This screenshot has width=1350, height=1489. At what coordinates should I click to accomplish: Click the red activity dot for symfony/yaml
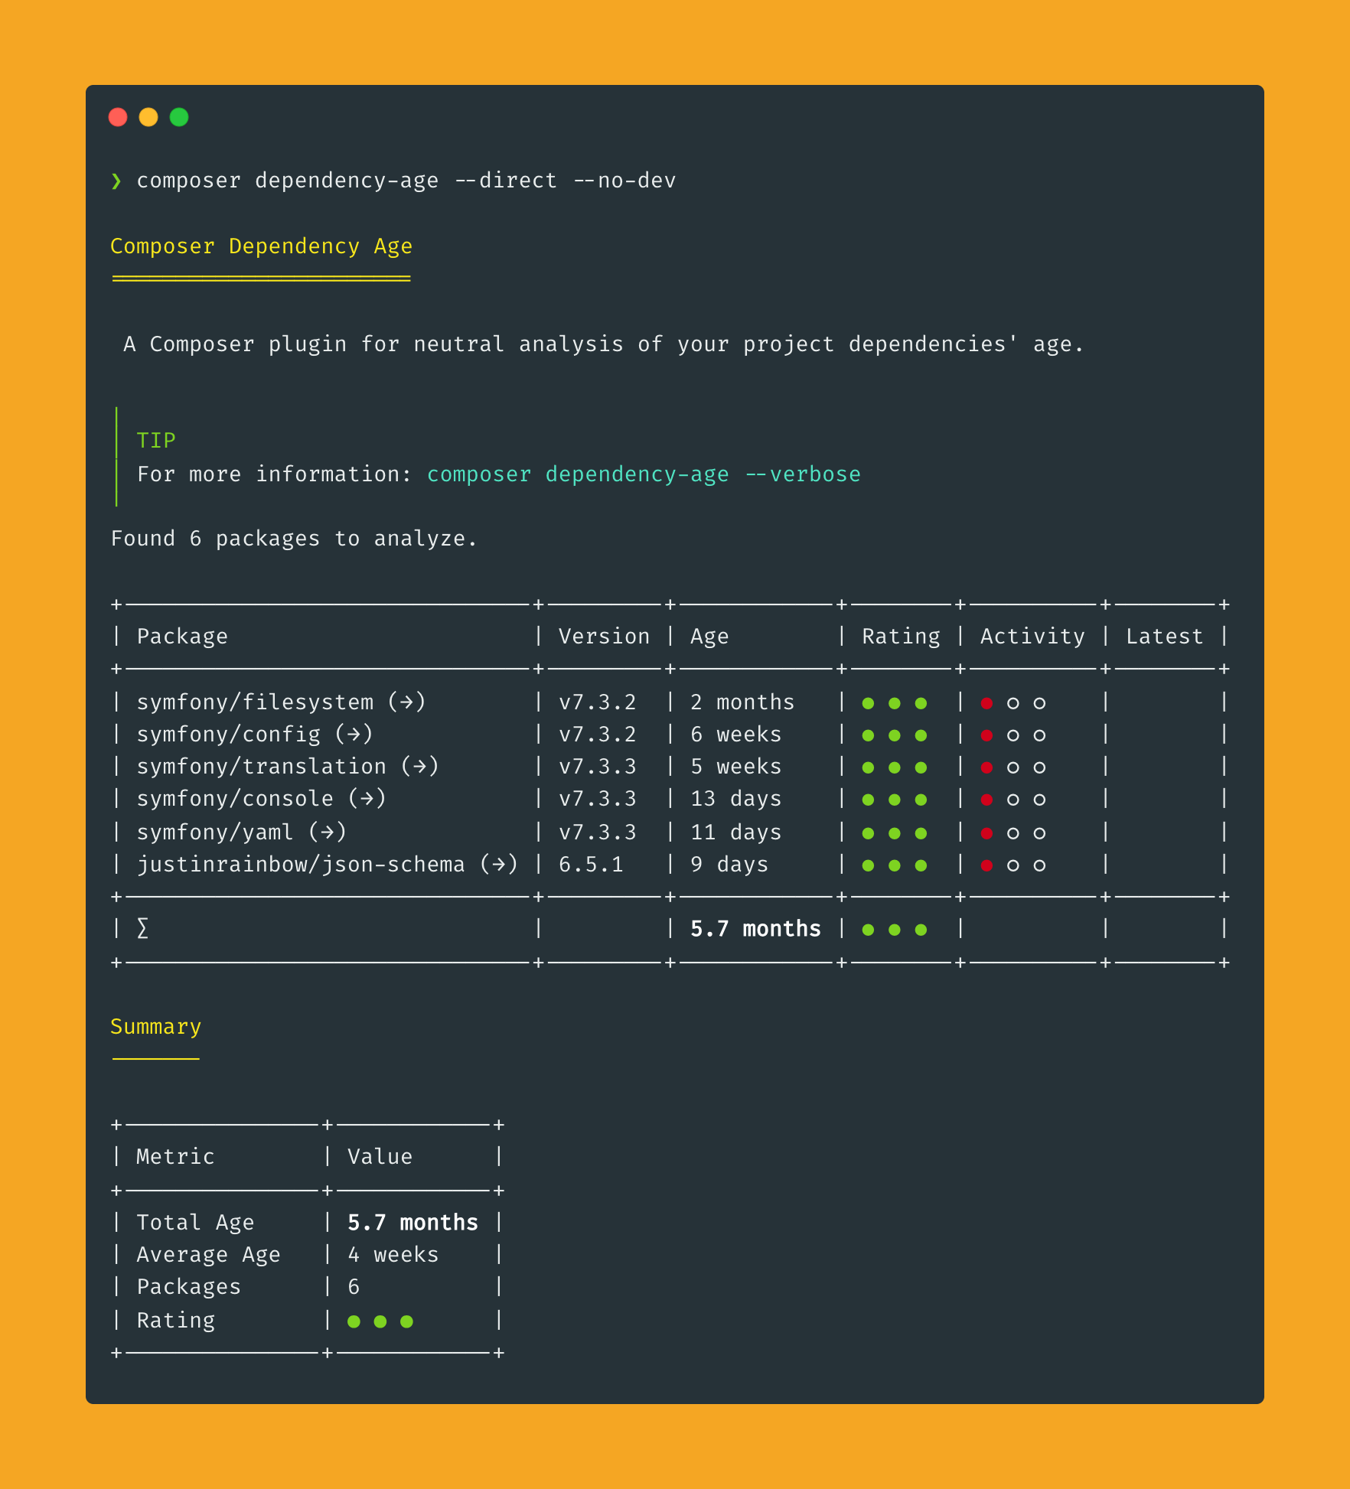click(x=987, y=833)
